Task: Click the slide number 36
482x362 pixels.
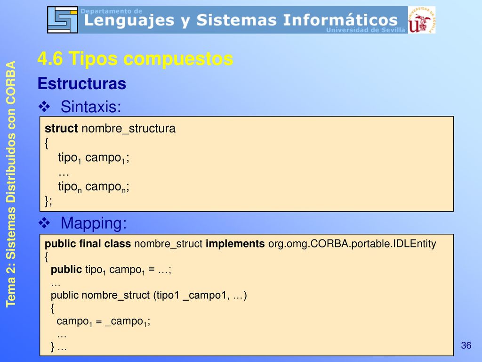Action: click(x=466, y=346)
